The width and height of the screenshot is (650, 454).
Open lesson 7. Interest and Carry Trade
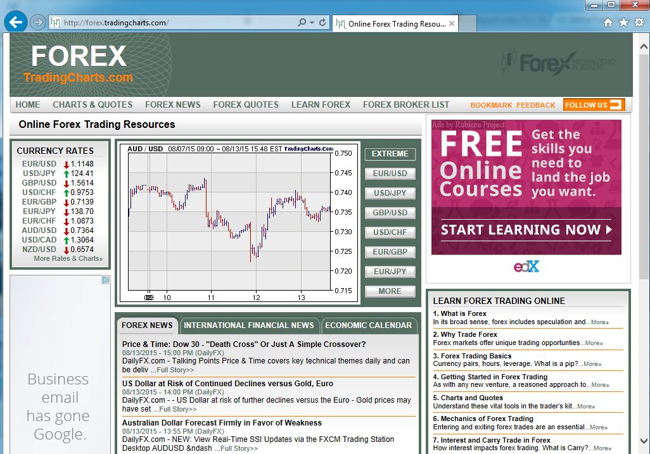(x=492, y=440)
